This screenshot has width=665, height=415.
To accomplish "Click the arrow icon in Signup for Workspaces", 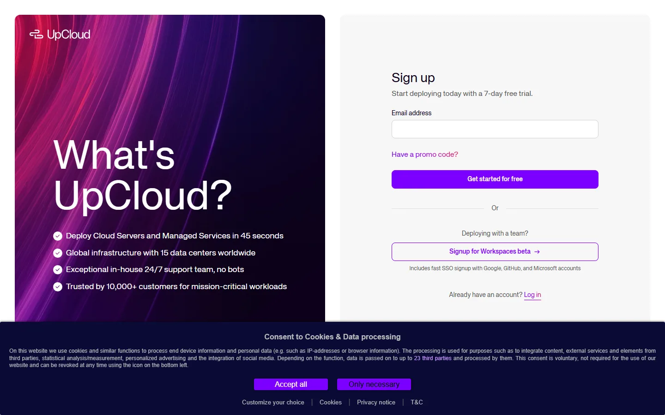I will 537,252.
